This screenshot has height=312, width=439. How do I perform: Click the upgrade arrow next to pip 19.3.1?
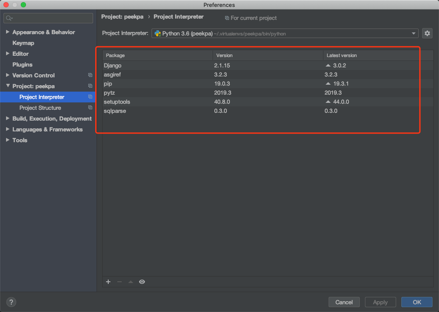tap(328, 83)
